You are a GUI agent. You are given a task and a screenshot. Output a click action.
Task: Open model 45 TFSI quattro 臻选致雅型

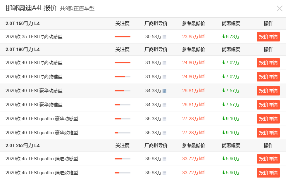[42, 173]
